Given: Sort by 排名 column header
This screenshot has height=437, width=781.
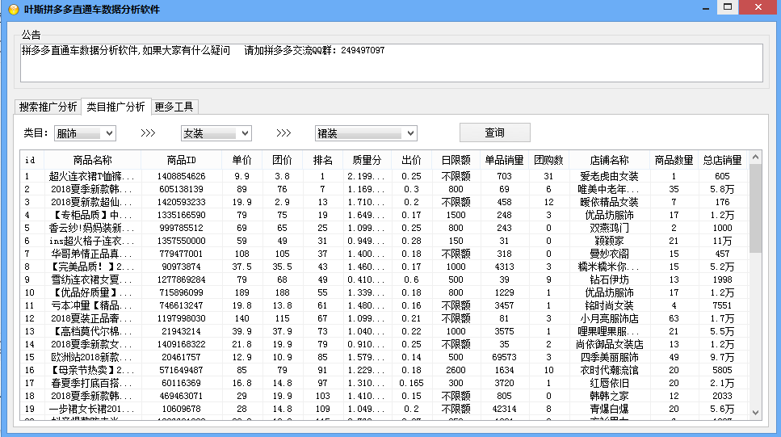Looking at the screenshot, I should [x=322, y=160].
